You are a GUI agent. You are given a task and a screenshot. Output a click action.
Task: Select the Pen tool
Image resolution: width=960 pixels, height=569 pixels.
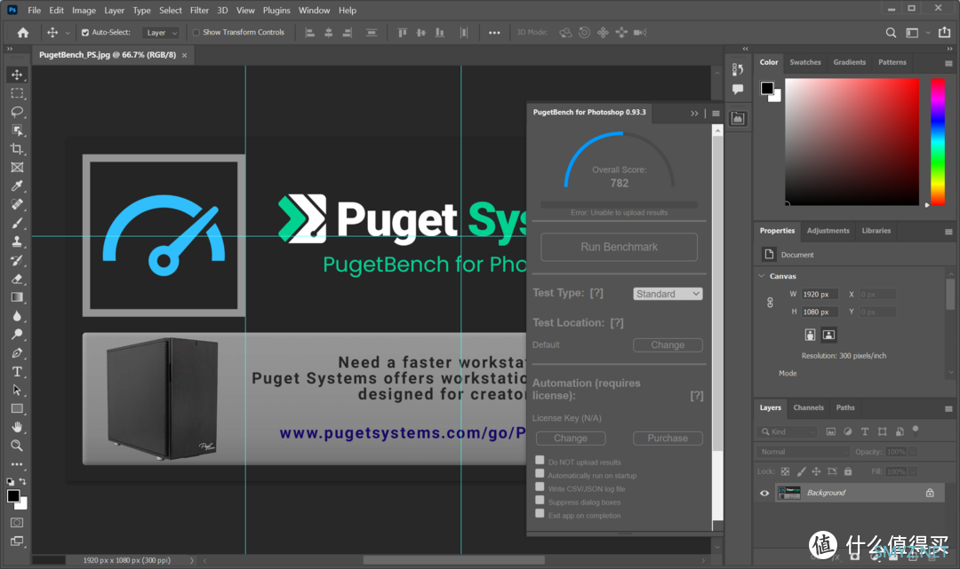click(17, 353)
